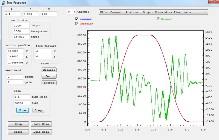Click the P gain input field

click(x=12, y=14)
